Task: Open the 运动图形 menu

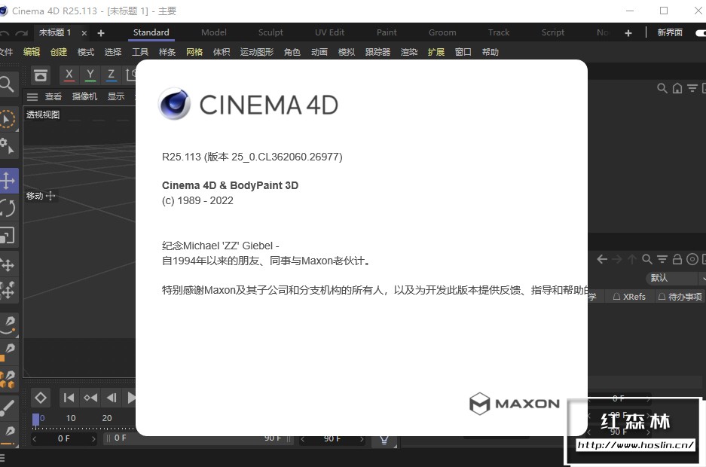Action: tap(257, 52)
